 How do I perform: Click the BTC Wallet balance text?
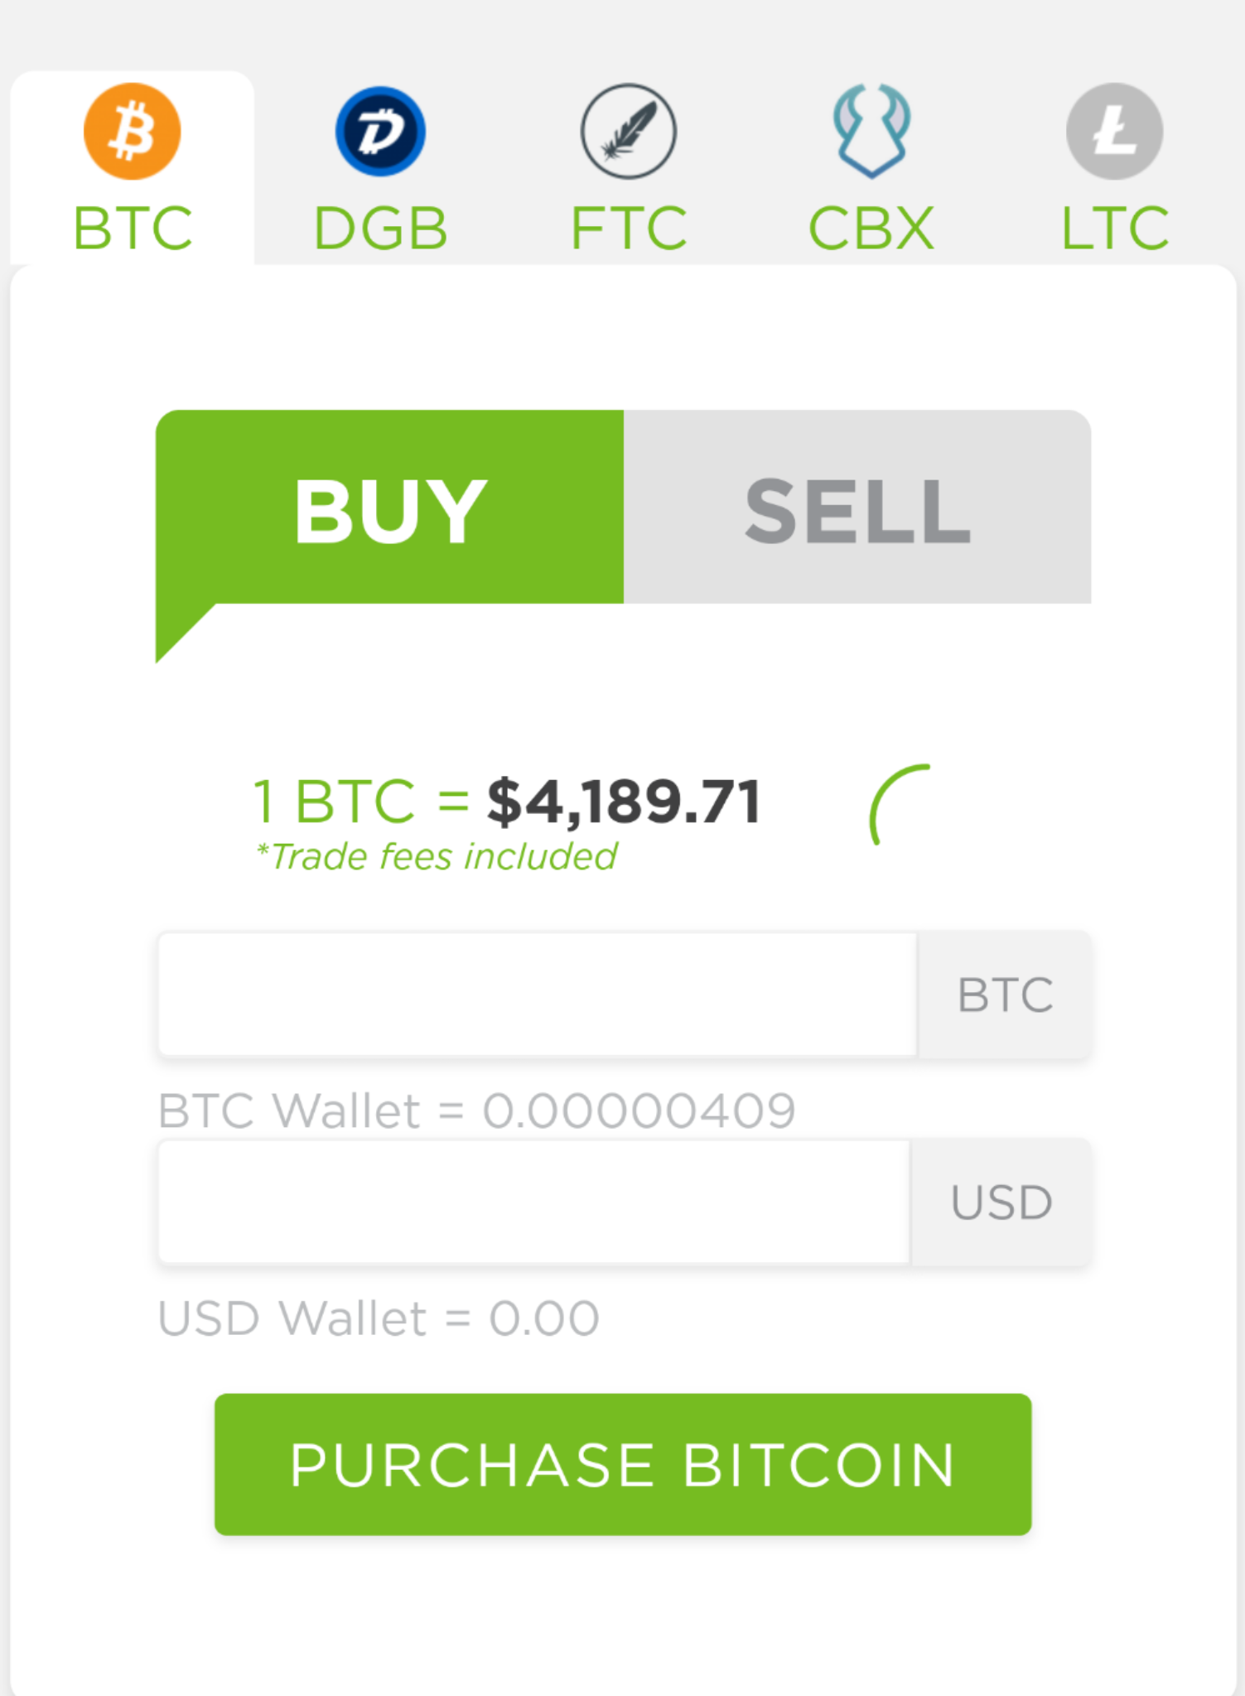tap(476, 1111)
